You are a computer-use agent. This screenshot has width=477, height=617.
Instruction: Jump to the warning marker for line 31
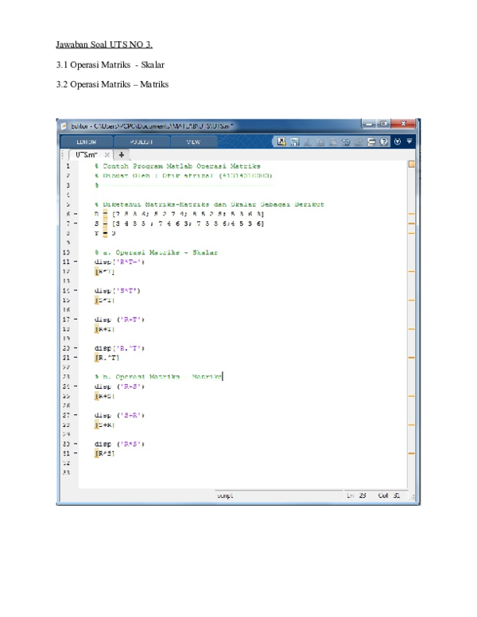point(411,453)
